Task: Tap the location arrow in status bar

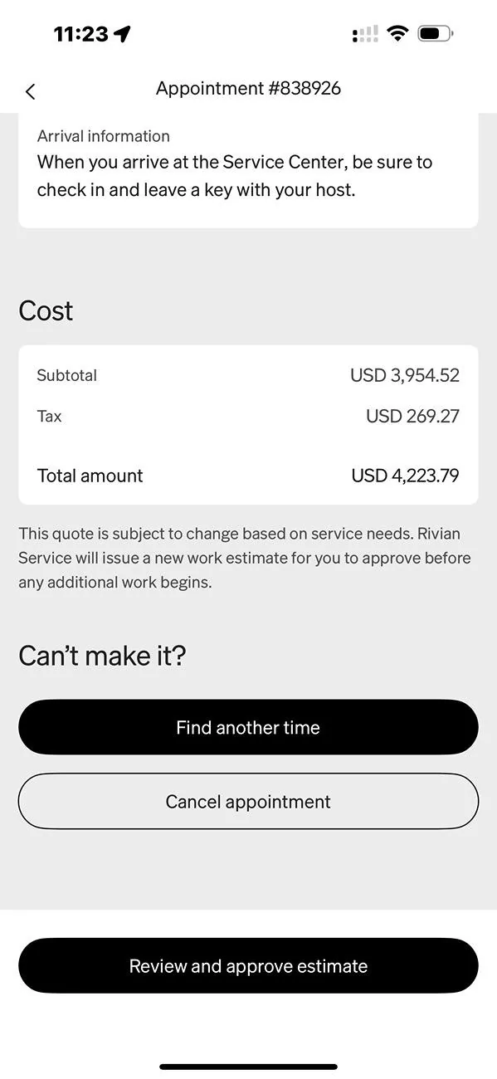Action: [x=123, y=34]
